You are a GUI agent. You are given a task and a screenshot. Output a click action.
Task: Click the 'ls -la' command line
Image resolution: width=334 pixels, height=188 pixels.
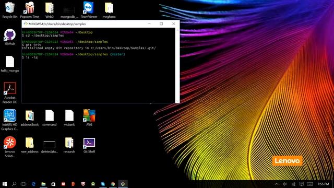(x=30, y=57)
